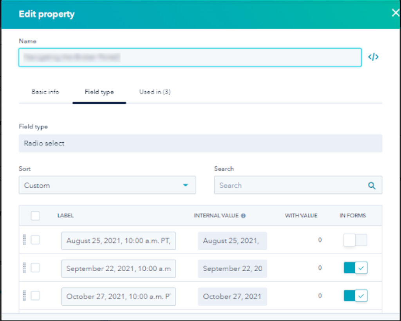Check the checkbox next to October 27
The image size is (401, 321).
(x=35, y=296)
